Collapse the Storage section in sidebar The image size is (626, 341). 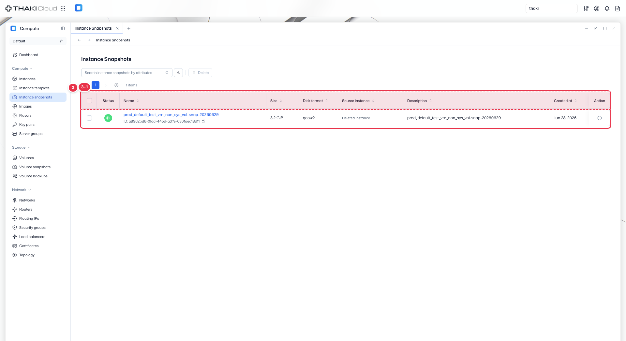tap(21, 147)
